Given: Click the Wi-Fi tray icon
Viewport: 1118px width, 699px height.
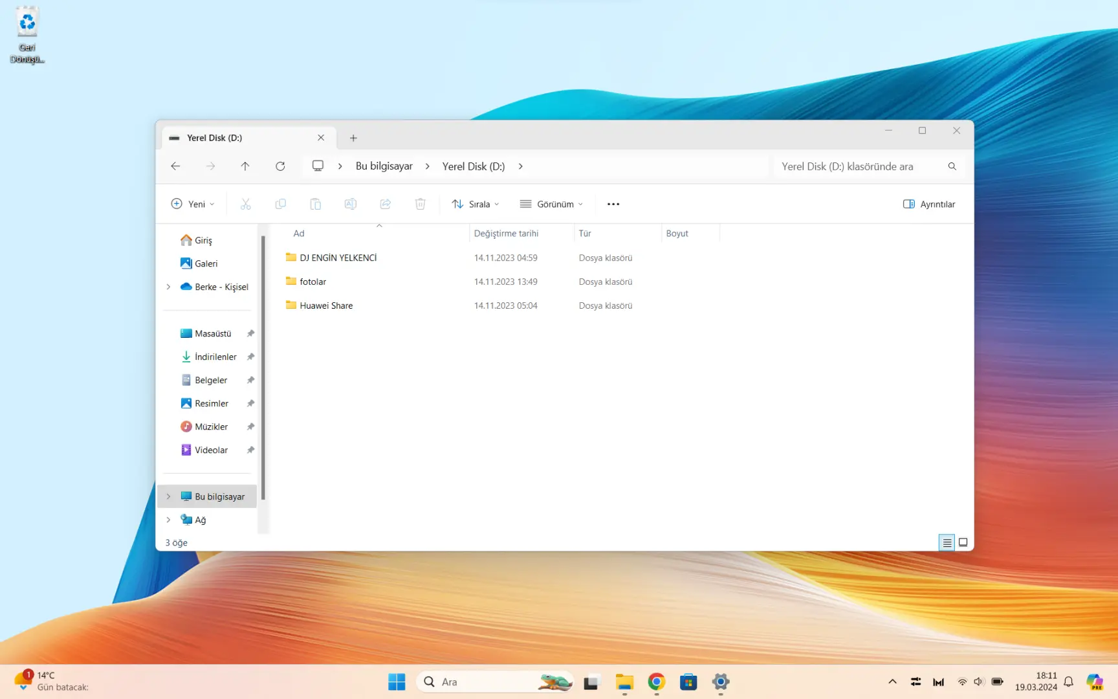Looking at the screenshot, I should point(963,682).
